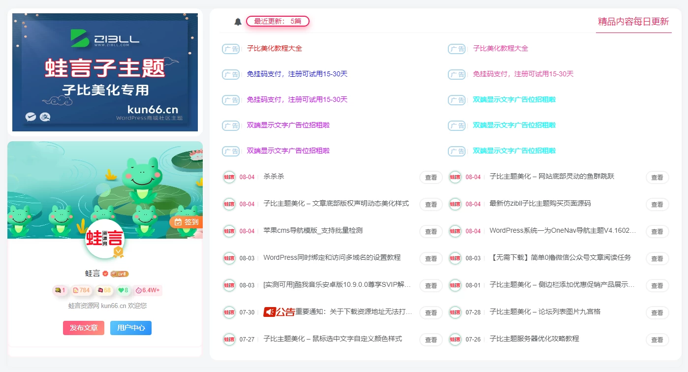688x372 pixels.
Task: Click the 蛙言 profile avatar
Action: (105, 239)
